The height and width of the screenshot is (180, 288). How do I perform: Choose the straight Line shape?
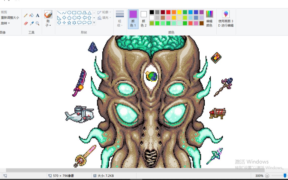[59, 13]
